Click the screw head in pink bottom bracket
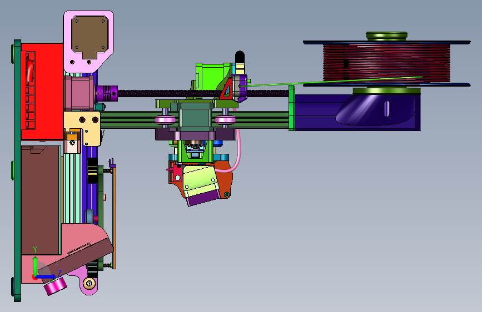This screenshot has width=482, height=312. click(x=89, y=283)
